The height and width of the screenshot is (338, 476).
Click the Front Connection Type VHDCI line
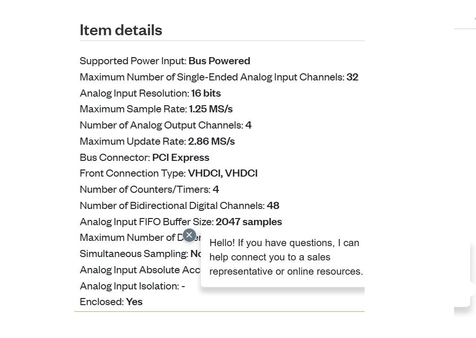click(x=169, y=173)
